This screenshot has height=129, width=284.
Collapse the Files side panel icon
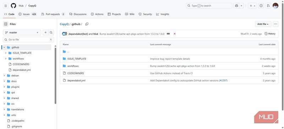click(x=6, y=24)
